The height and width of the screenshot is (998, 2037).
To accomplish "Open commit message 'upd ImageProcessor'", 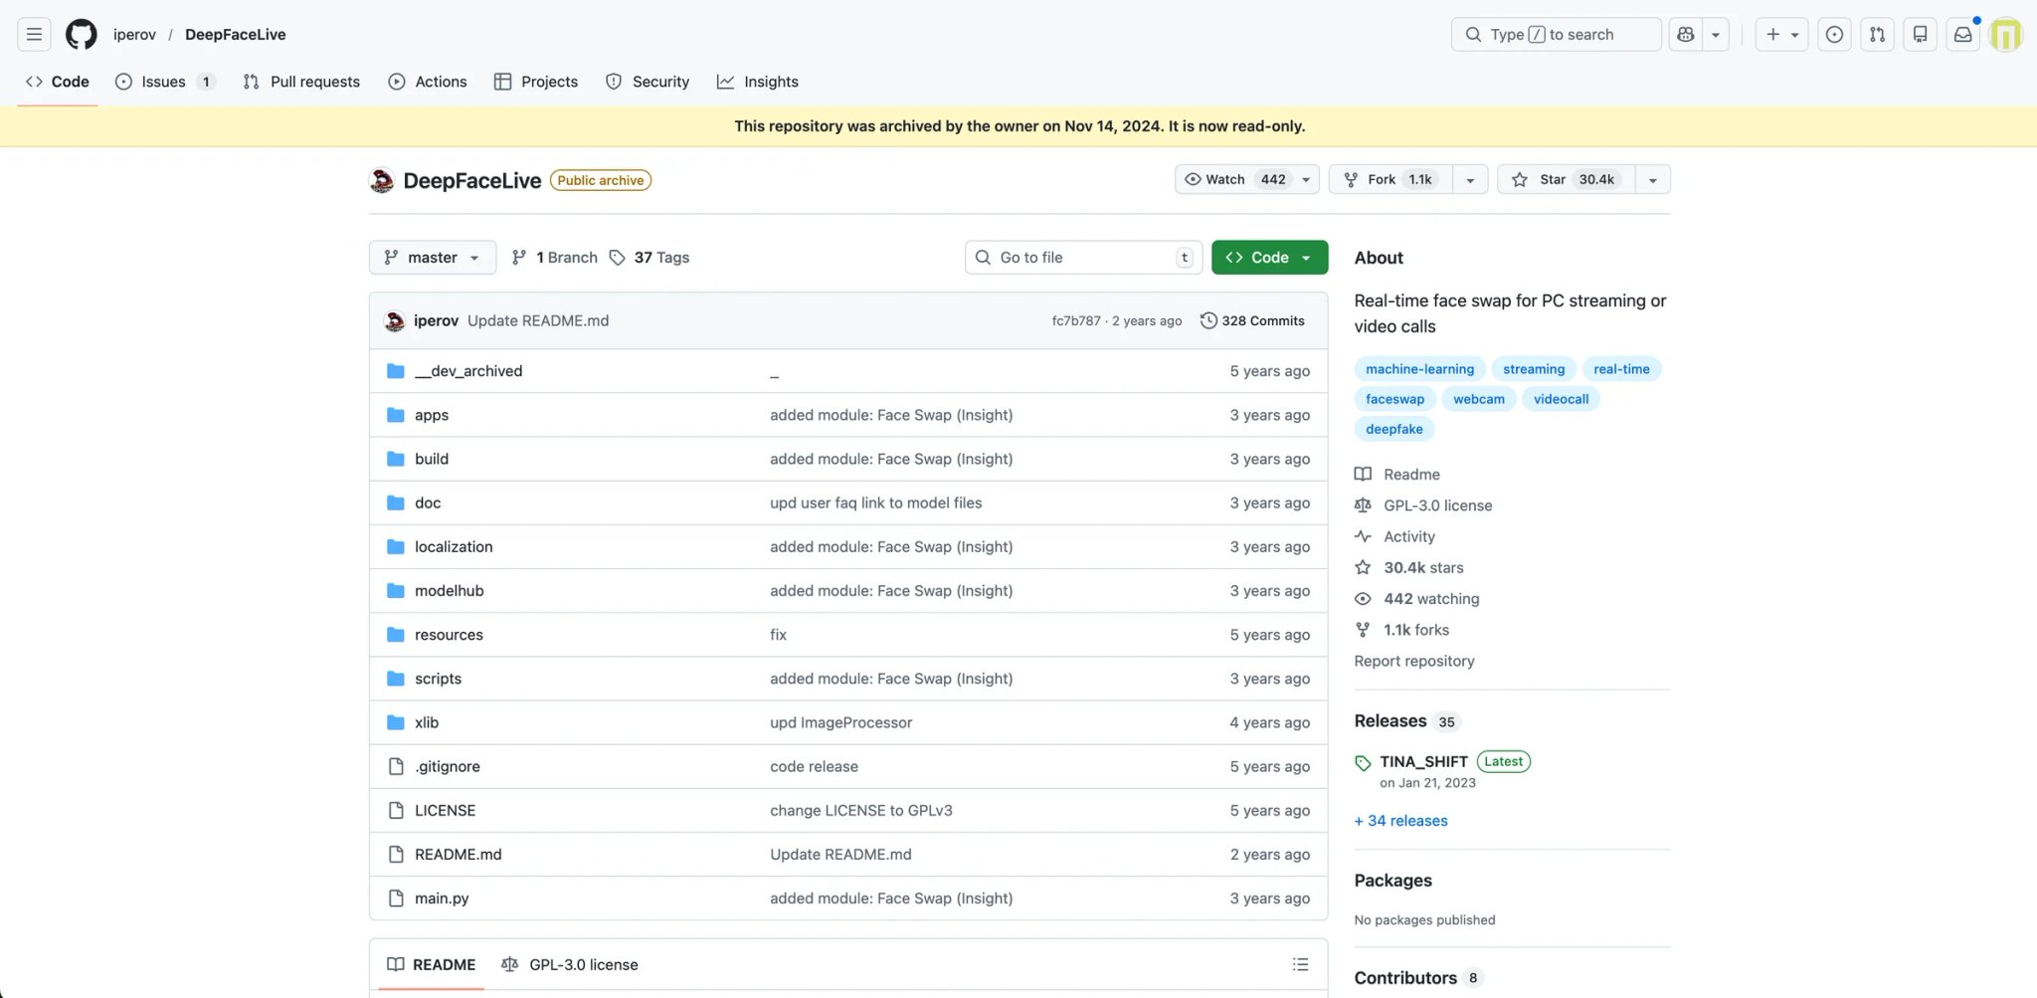I will [840, 722].
